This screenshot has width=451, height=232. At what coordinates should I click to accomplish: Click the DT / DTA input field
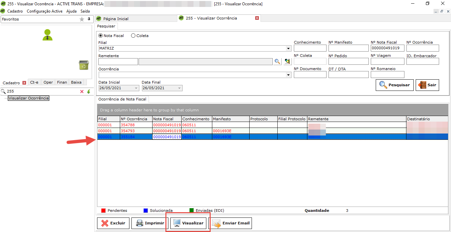(x=348, y=74)
